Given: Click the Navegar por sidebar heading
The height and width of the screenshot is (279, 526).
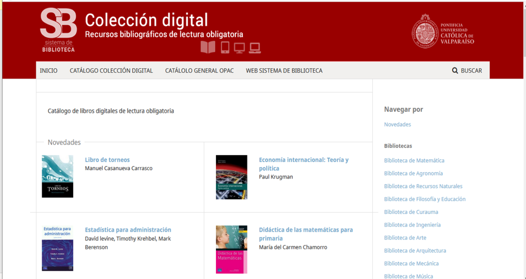Looking at the screenshot, I should coord(403,109).
